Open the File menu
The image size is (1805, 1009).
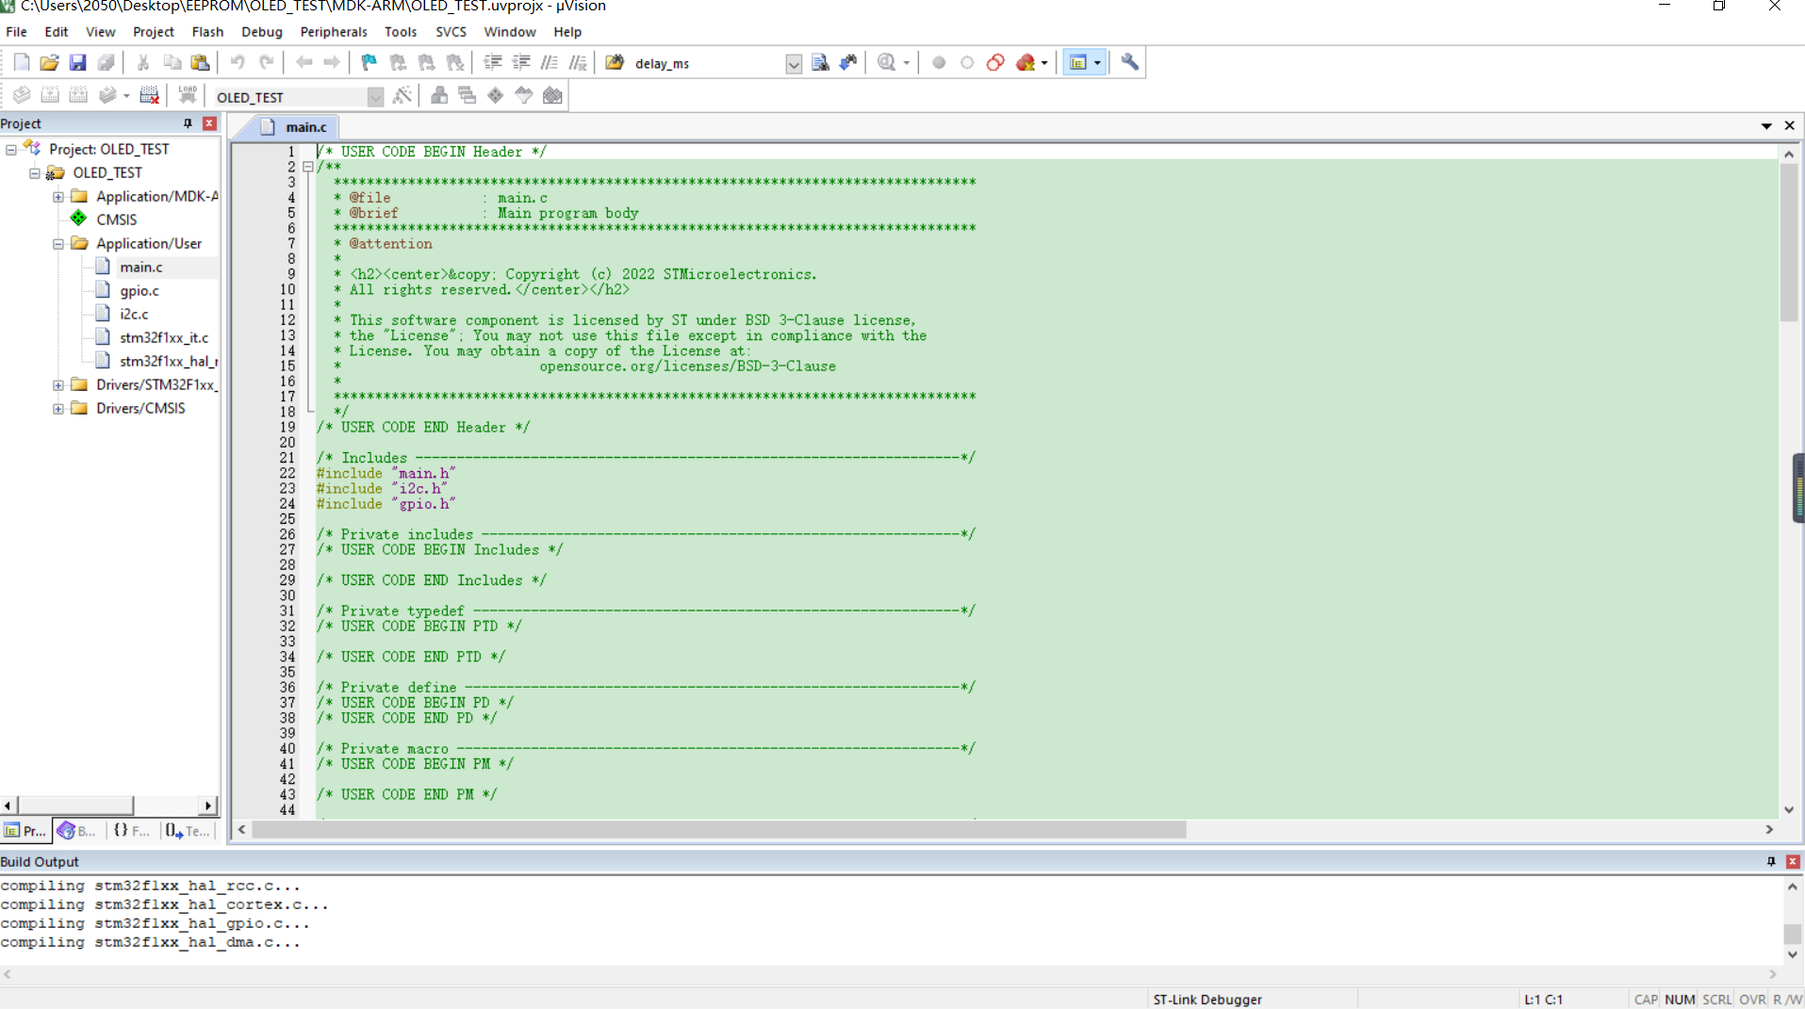click(16, 31)
